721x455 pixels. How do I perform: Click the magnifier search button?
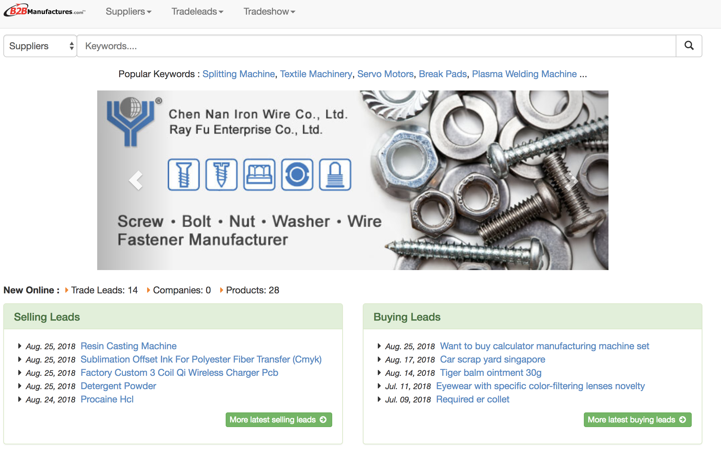(x=689, y=46)
